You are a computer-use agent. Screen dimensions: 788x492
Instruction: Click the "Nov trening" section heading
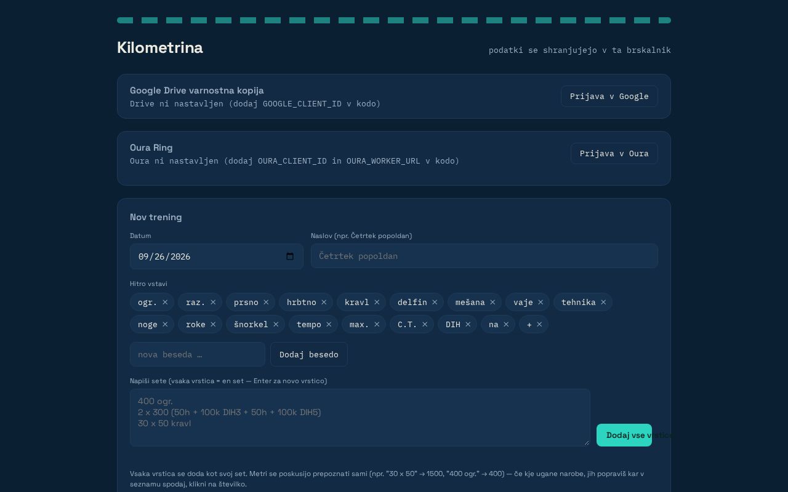point(156,217)
